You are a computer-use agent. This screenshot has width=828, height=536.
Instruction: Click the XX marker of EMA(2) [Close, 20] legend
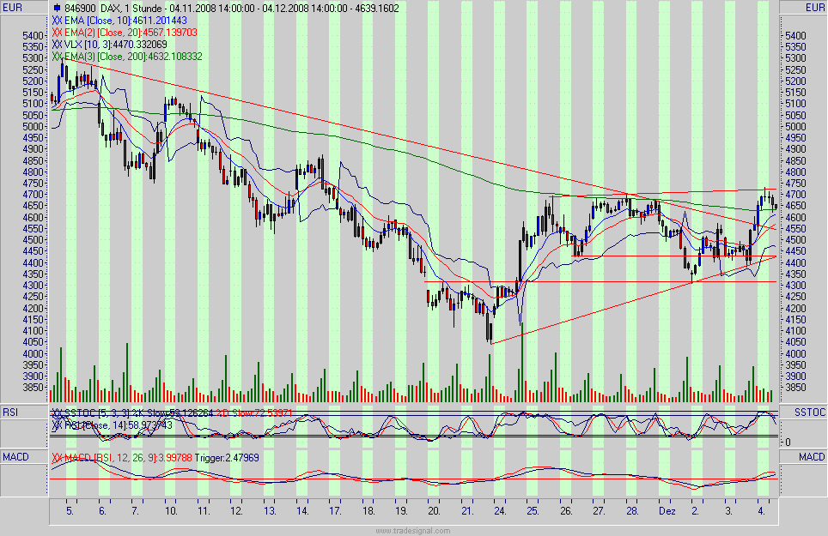click(57, 32)
